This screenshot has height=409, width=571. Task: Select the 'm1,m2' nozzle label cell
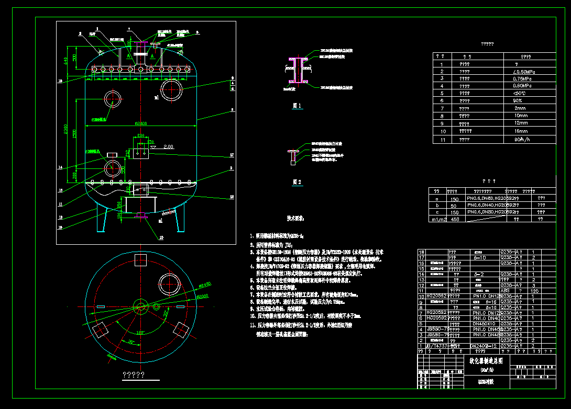pyautogui.click(x=439, y=220)
